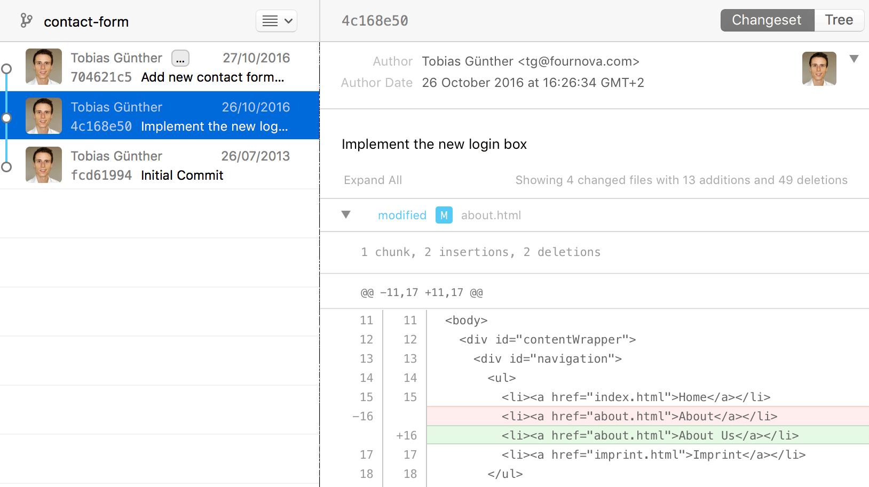Viewport: 869px width, 487px height.
Task: Click the ellipsis button beside Tobias Günther
Action: (x=180, y=58)
